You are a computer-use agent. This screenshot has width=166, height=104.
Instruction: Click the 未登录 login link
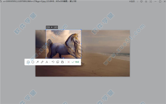(132, 1)
